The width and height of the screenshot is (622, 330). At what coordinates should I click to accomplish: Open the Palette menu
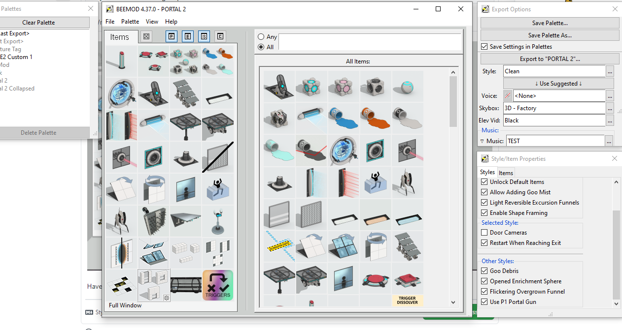click(130, 22)
